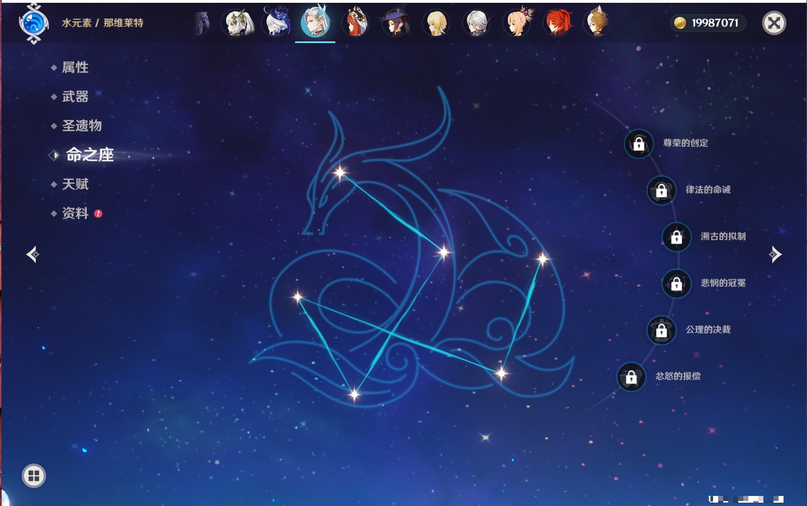Select the Mona avatar with witch hat
Viewport: 807px width, 506px height.
(x=396, y=23)
